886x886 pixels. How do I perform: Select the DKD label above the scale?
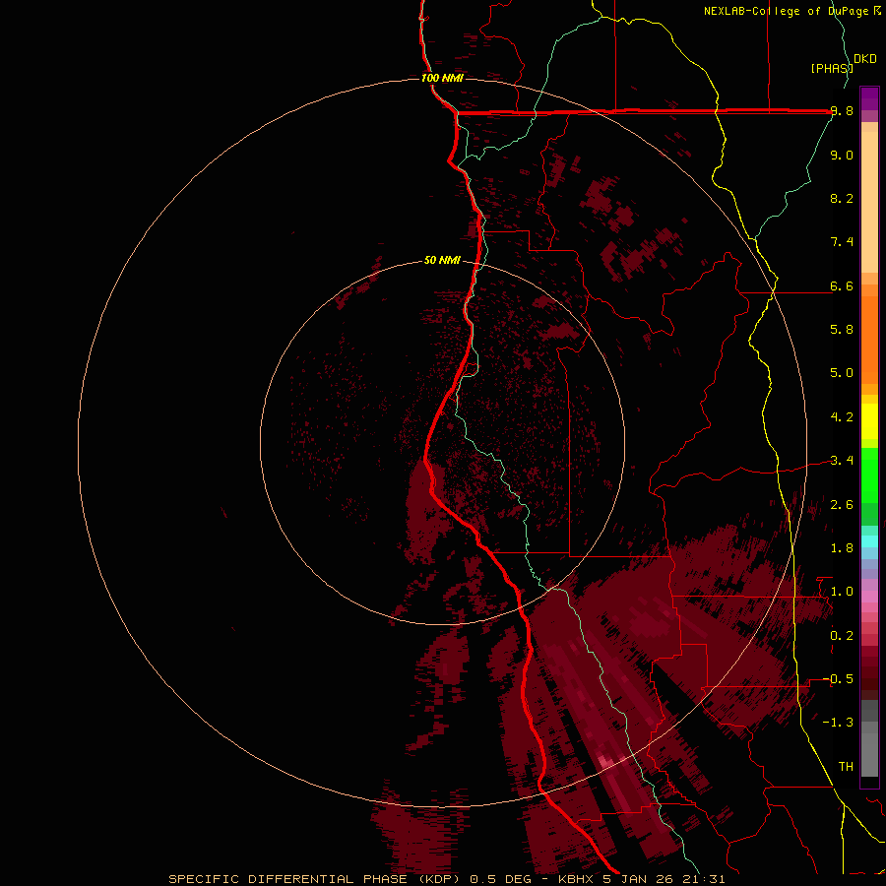(x=865, y=59)
